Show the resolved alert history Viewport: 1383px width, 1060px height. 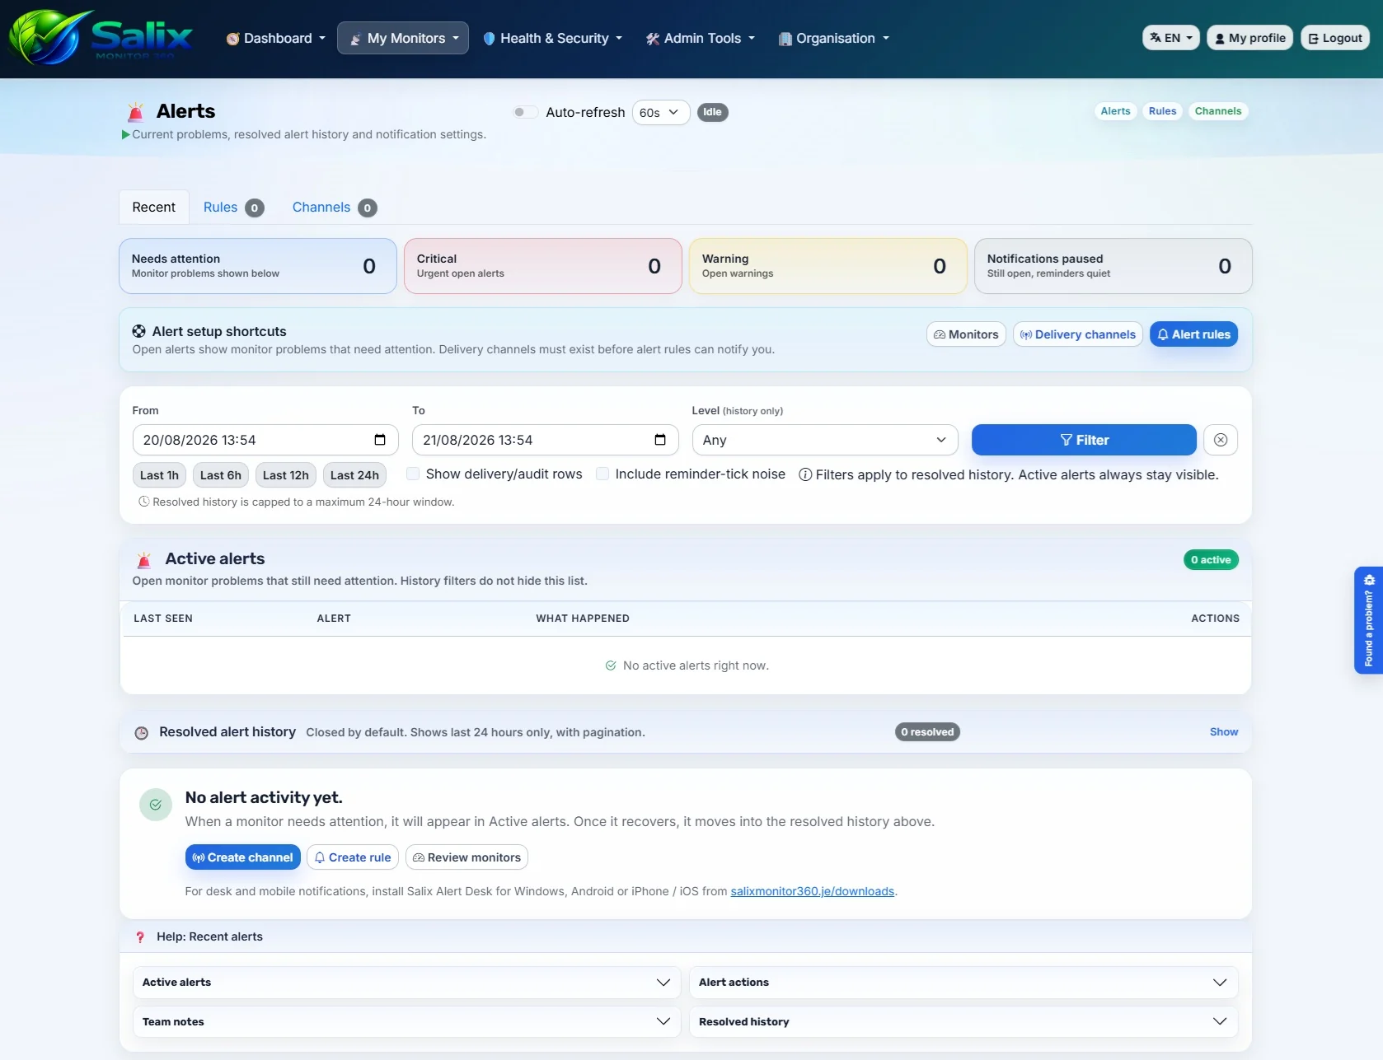1224,732
